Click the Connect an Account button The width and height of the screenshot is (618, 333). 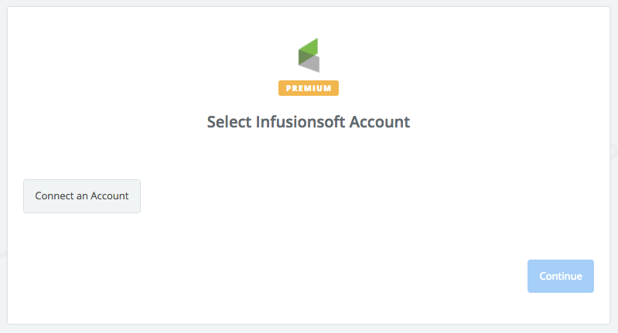82,196
